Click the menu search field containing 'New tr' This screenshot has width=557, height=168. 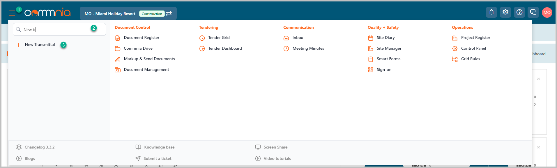59,29
